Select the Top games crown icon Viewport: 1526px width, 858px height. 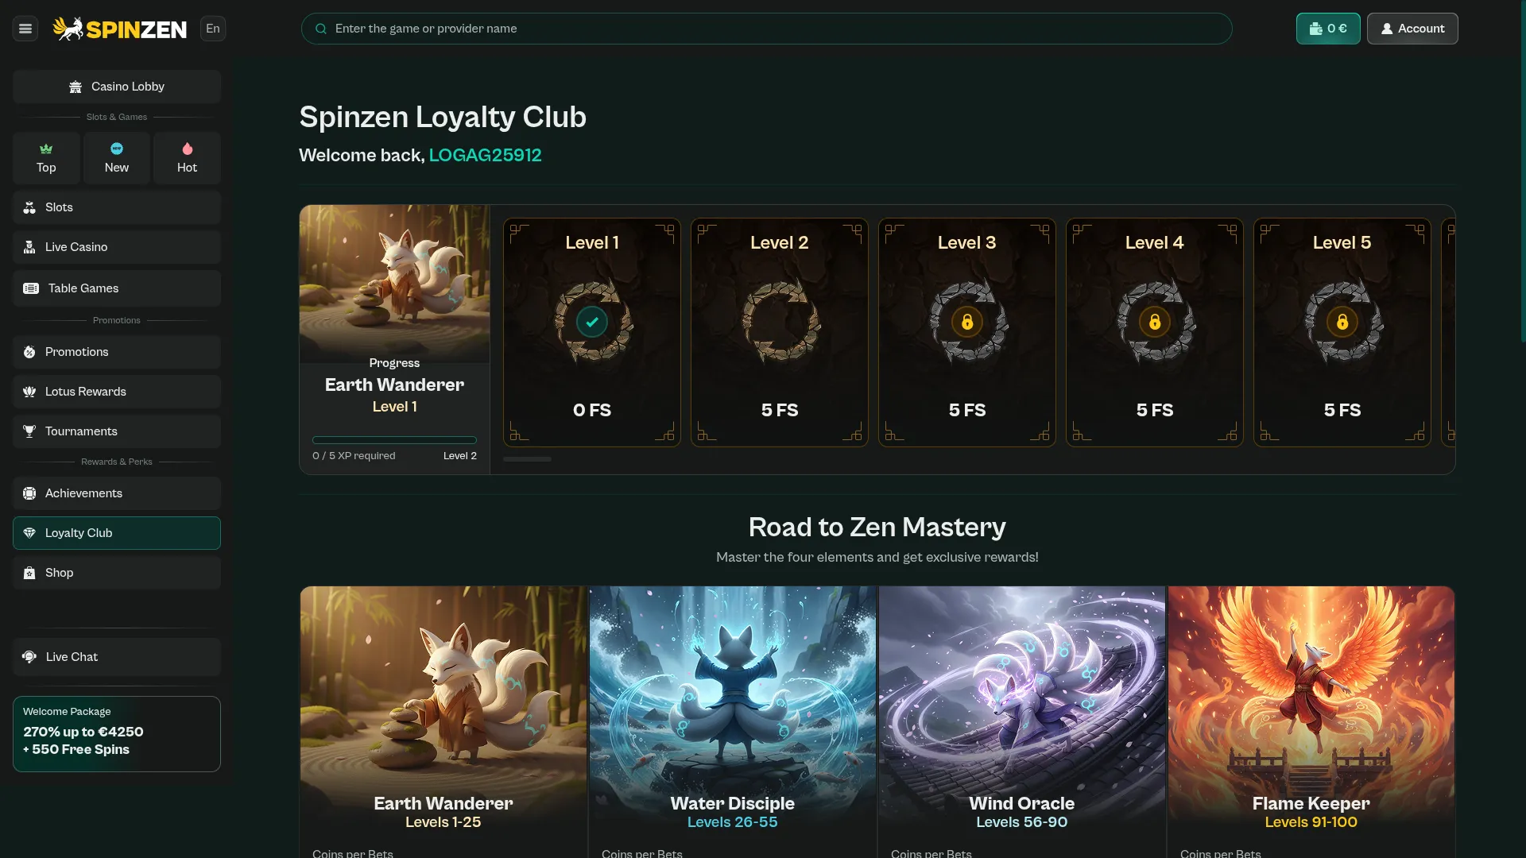(x=46, y=149)
